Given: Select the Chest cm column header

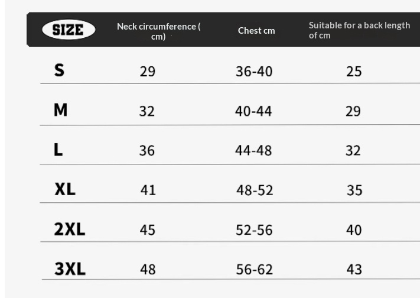Looking at the screenshot, I should [256, 31].
